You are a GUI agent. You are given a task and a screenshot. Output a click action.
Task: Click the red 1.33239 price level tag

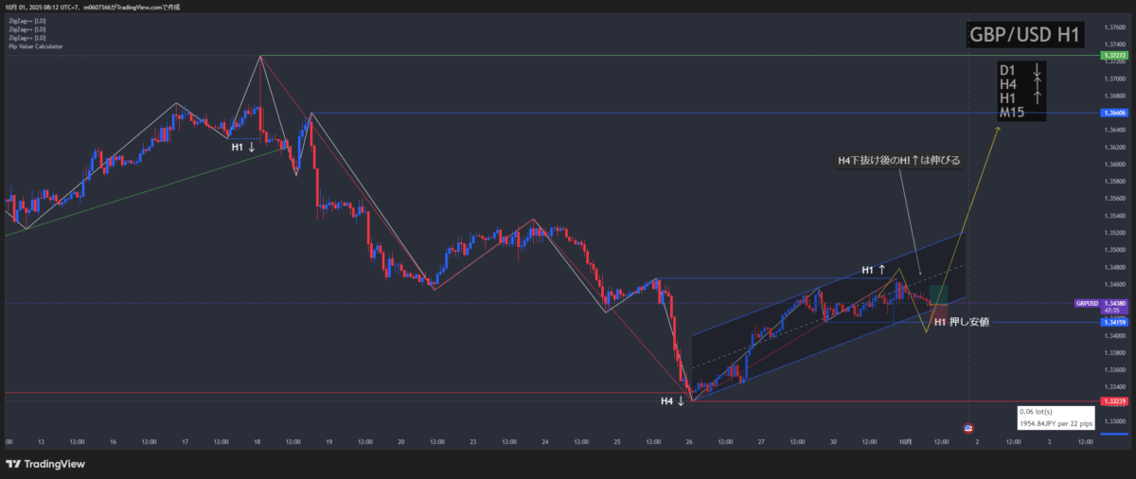point(1111,401)
